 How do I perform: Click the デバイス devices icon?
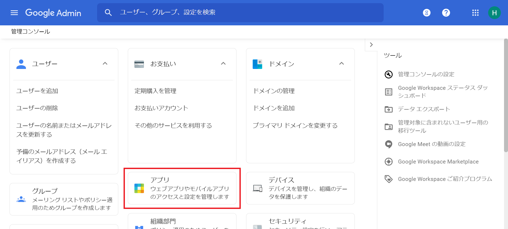257,188
